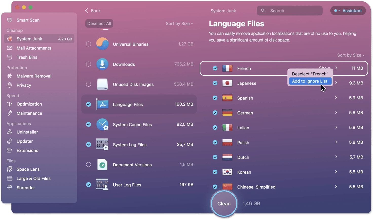Viewport: 373px width, 220px height.
Task: Click the Universal Binaries icon
Action: pos(102,44)
